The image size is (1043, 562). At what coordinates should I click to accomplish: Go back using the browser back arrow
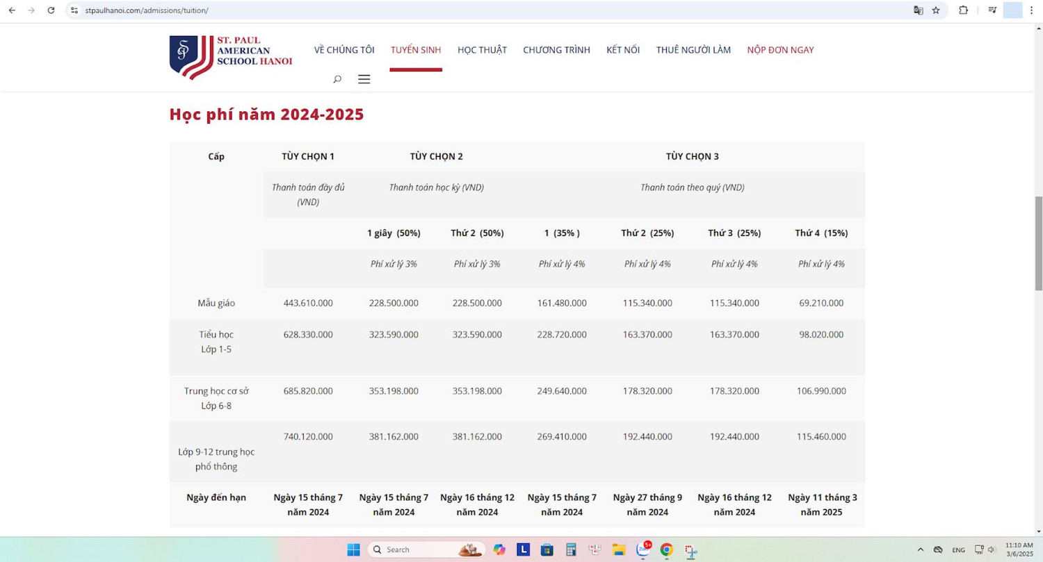point(12,10)
